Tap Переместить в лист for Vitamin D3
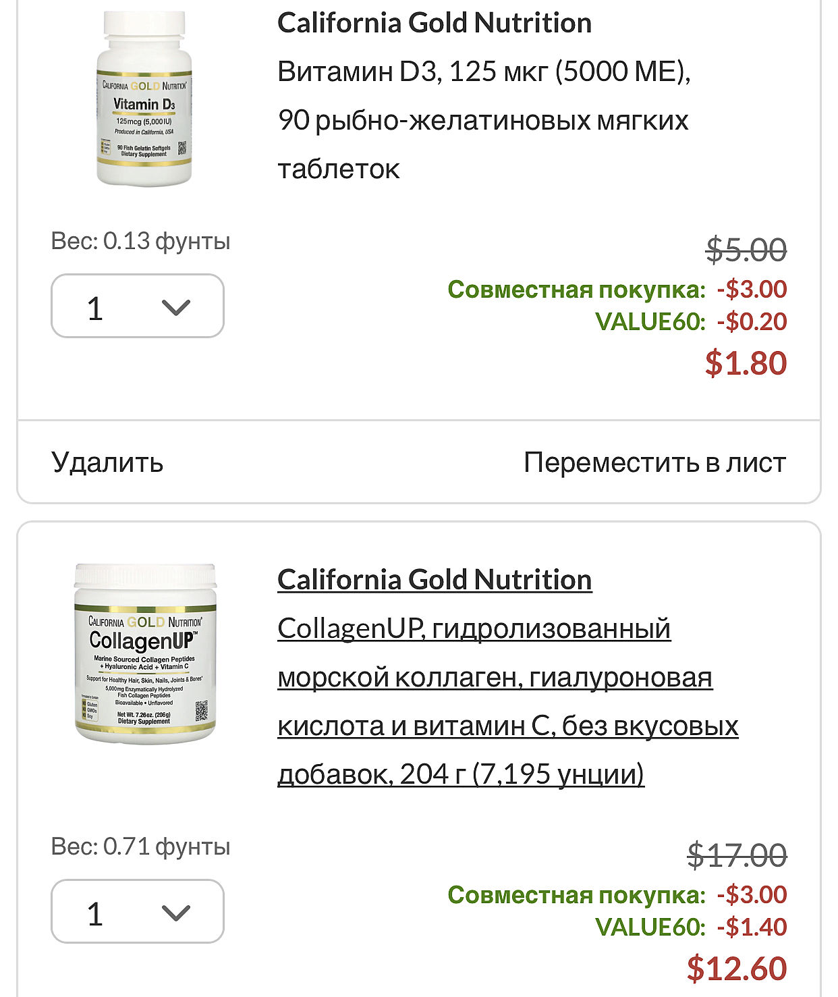Screen dimensions: 838x997 pos(654,462)
